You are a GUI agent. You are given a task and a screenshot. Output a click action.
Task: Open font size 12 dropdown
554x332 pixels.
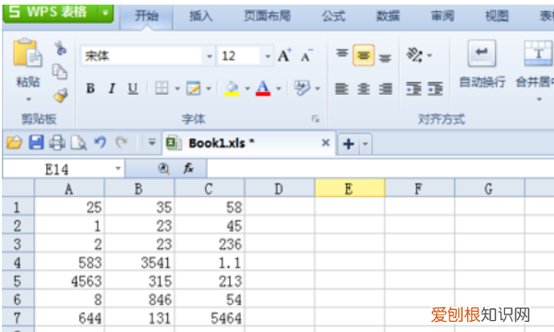[268, 56]
